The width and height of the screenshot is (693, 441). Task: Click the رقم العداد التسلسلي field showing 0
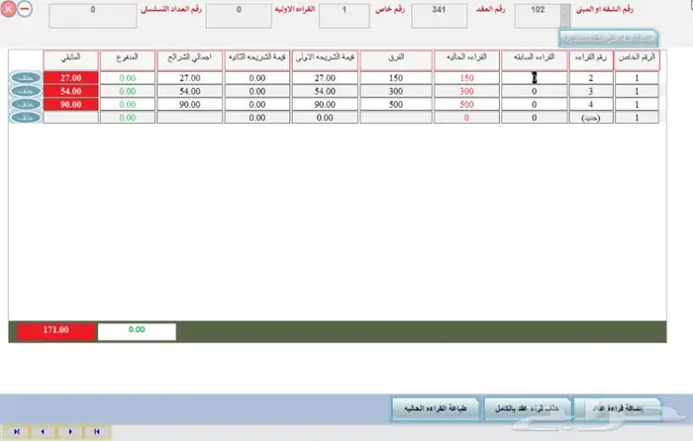pos(93,16)
